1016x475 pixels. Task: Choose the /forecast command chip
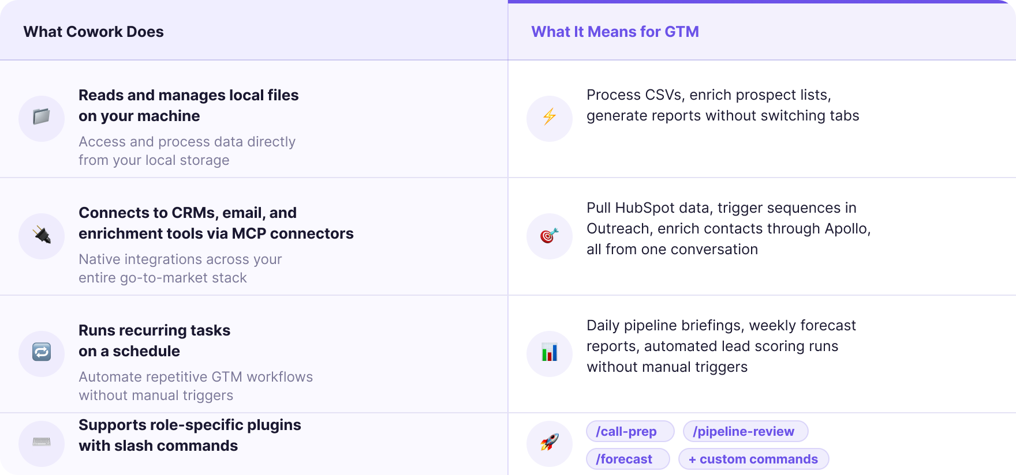(627, 459)
